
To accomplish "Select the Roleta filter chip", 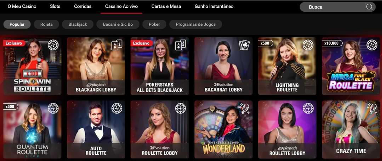I will (46, 24).
